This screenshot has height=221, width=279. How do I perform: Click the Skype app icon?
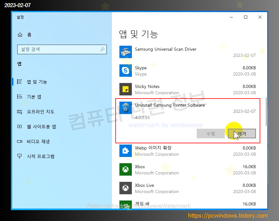pos(125,71)
